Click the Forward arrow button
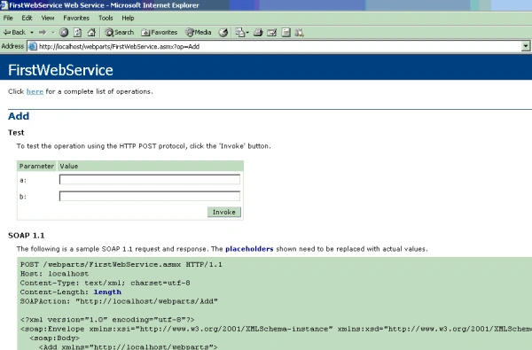 (43, 32)
